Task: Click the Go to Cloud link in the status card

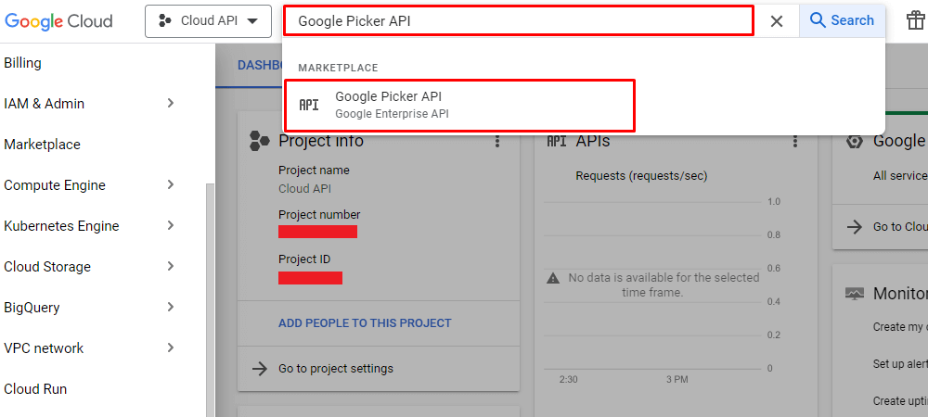Action: (900, 227)
